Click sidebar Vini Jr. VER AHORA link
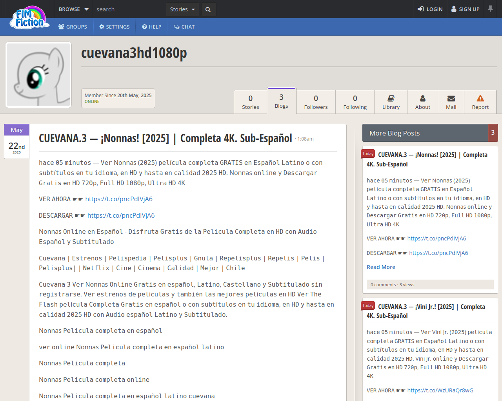502x401 pixels. coord(440,390)
